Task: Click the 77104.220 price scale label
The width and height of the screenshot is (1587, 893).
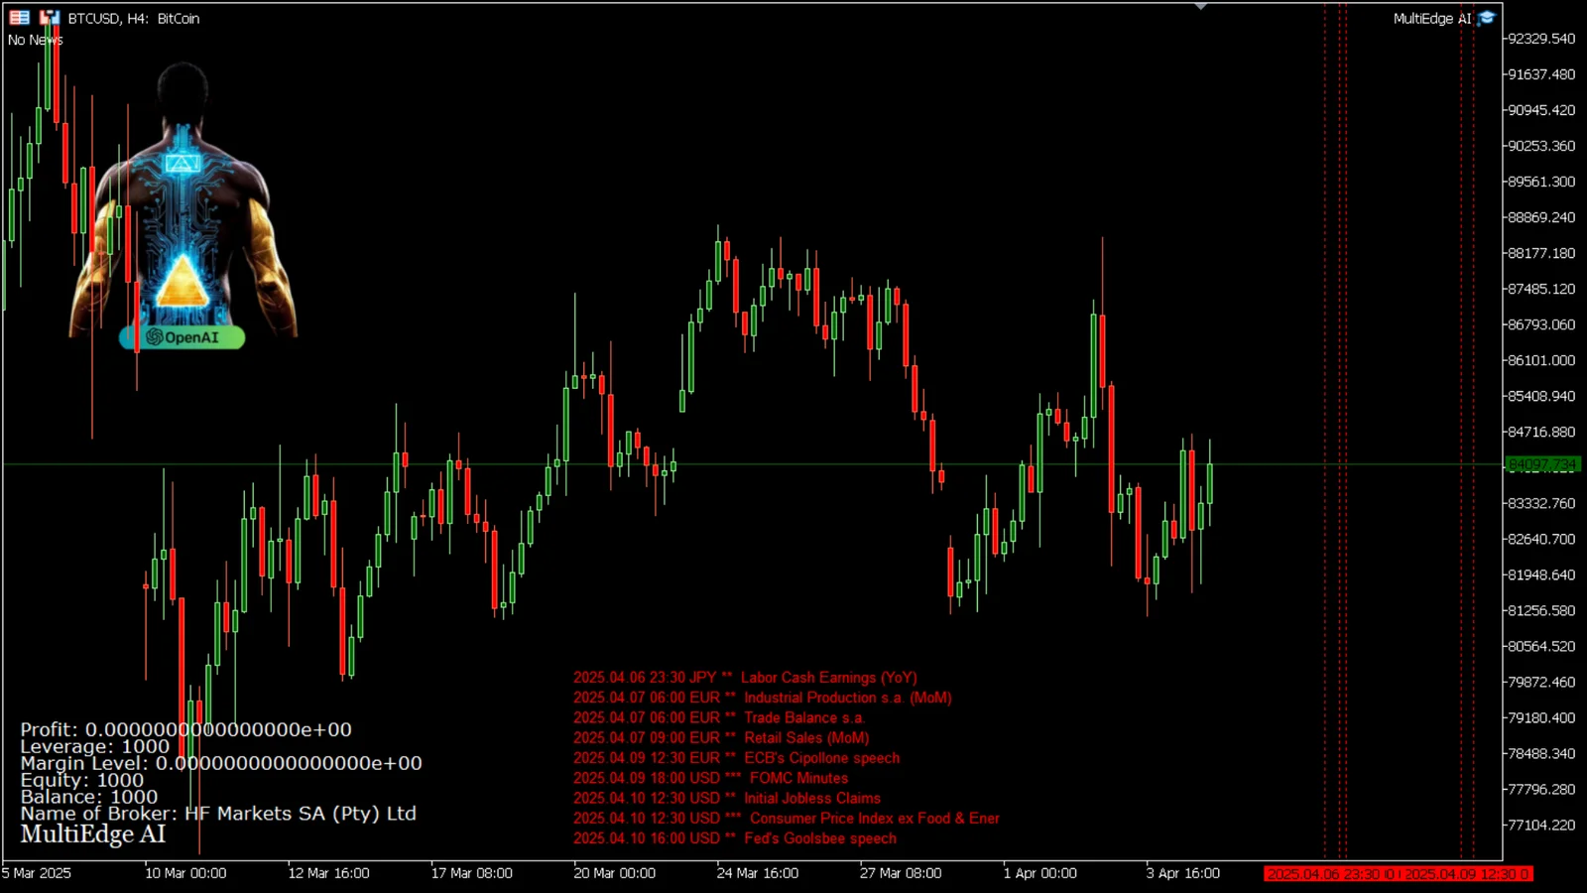Action: 1541,825
